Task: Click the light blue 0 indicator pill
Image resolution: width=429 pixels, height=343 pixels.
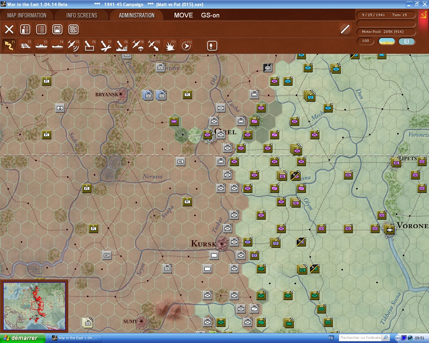Action: coord(407,41)
